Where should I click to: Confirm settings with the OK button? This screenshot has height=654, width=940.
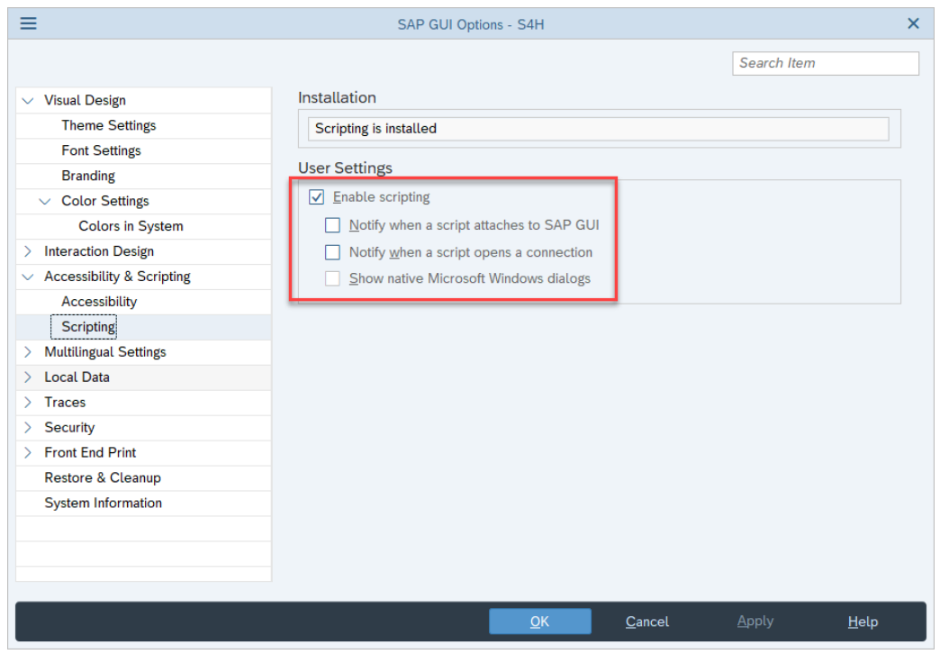pos(539,621)
